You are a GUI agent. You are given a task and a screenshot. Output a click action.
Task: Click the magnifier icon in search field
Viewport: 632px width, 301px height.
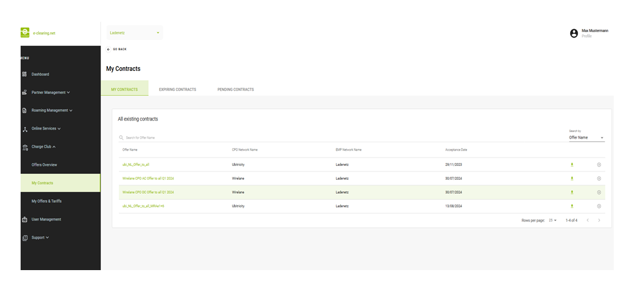[x=121, y=137]
